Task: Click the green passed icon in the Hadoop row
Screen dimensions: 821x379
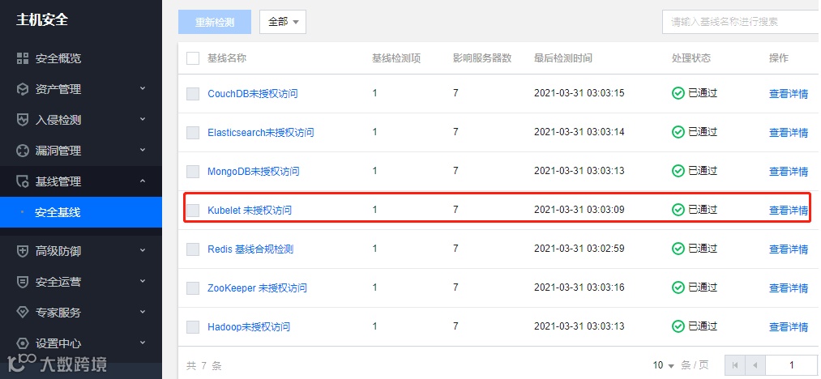Action: pos(678,326)
